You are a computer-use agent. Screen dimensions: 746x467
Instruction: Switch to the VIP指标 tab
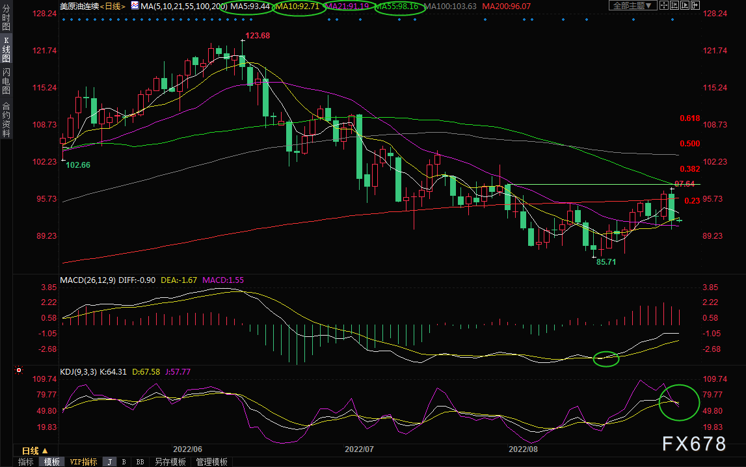tap(83, 462)
